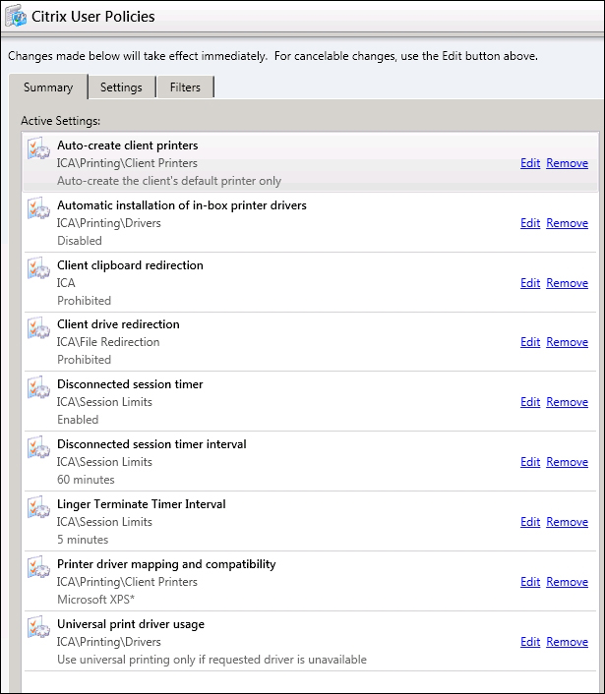Edit the Disconnected session timer setting
605x694 pixels.
pyautogui.click(x=530, y=402)
